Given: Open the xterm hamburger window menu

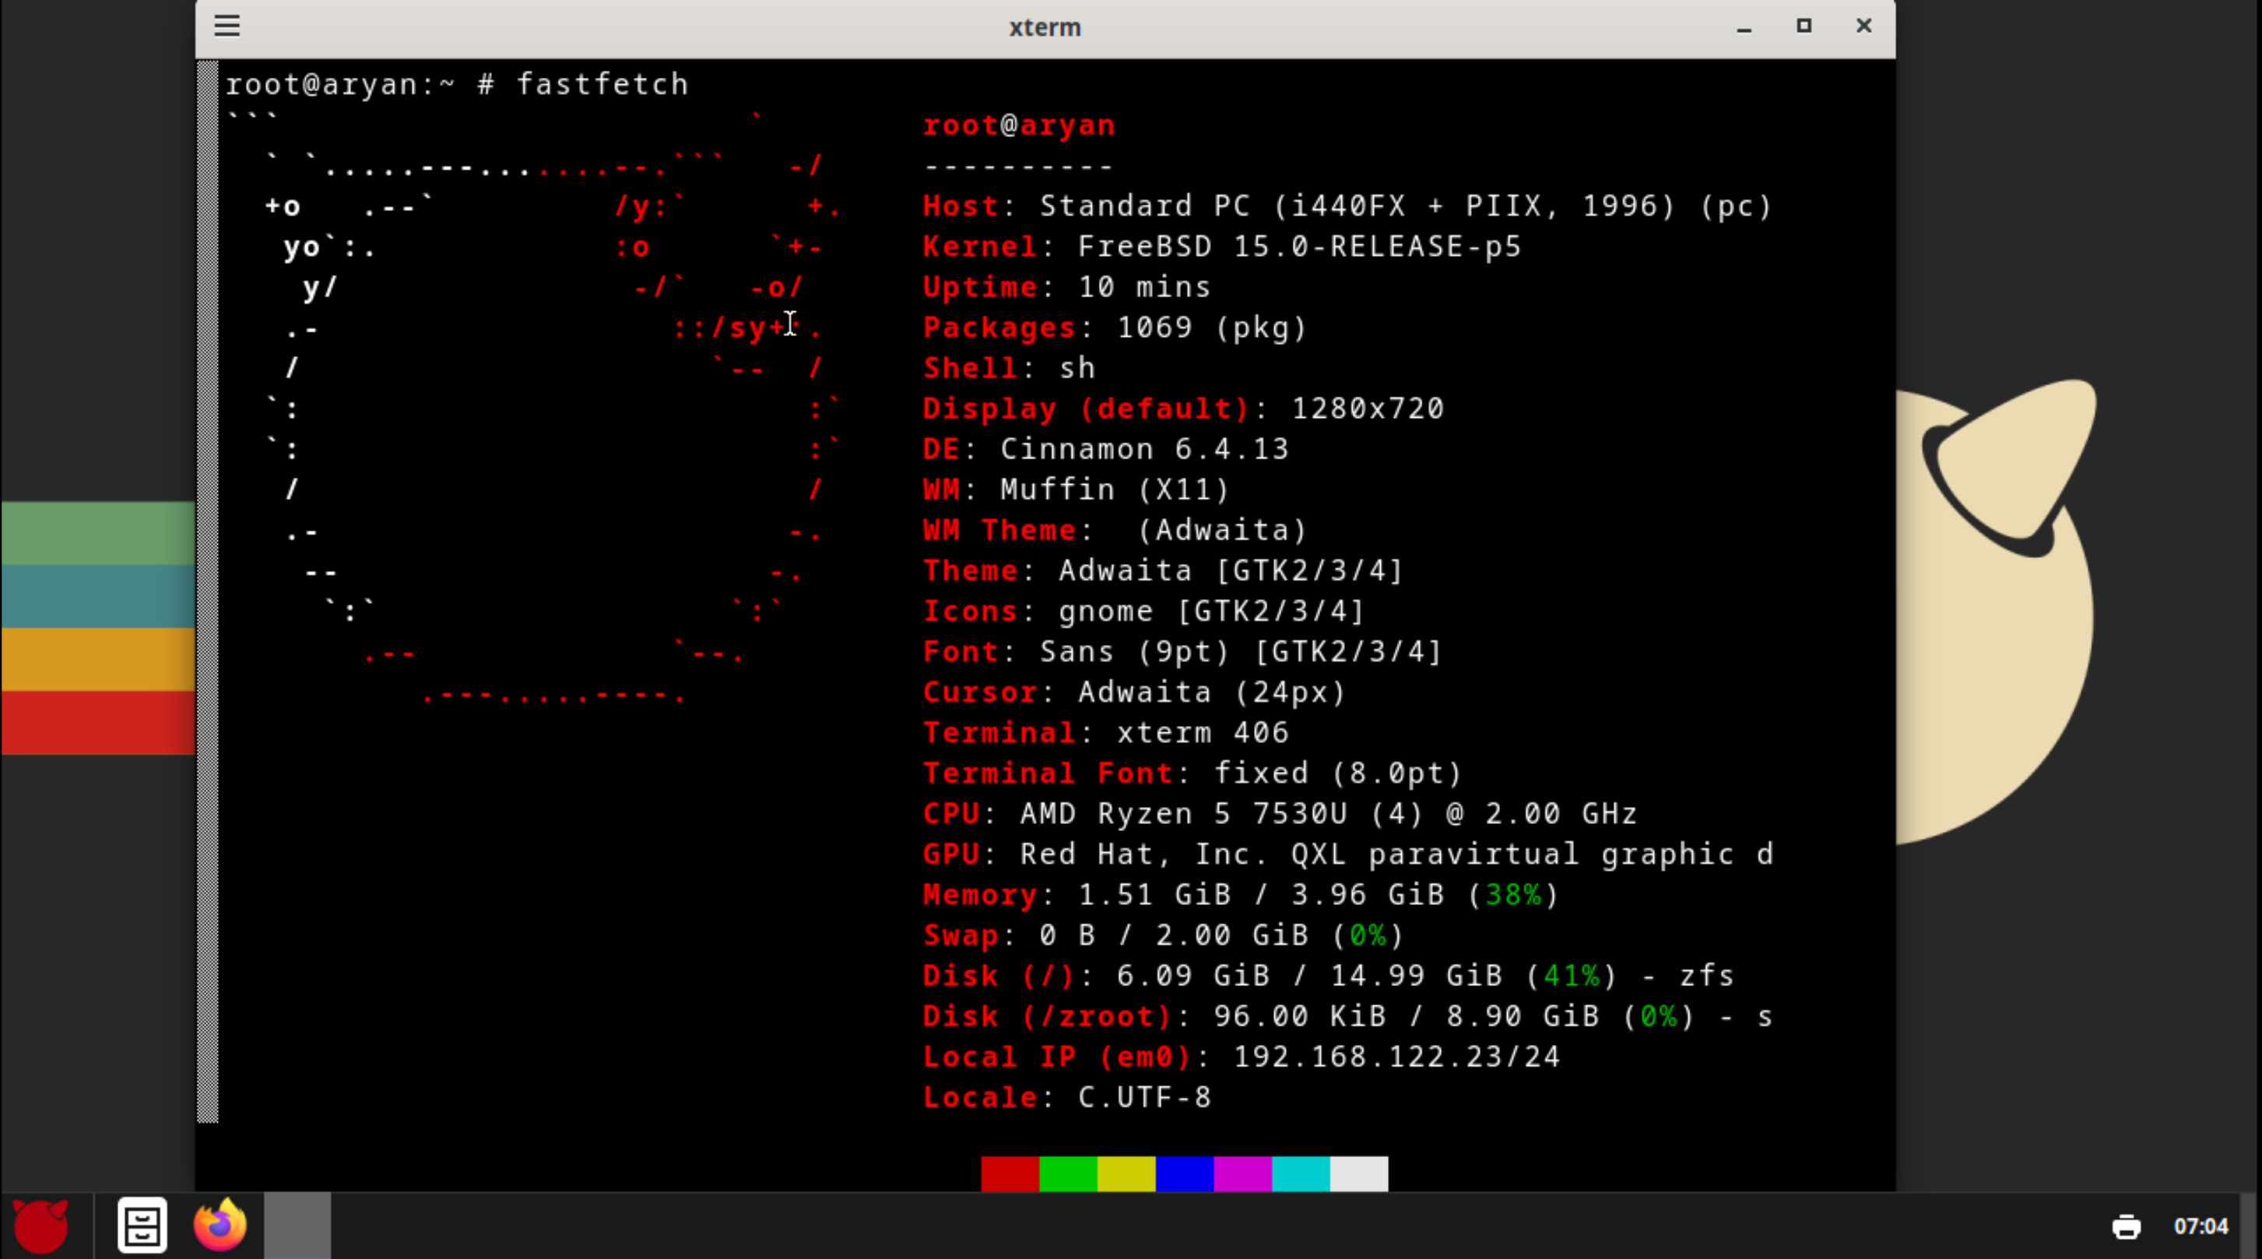Looking at the screenshot, I should [227, 26].
